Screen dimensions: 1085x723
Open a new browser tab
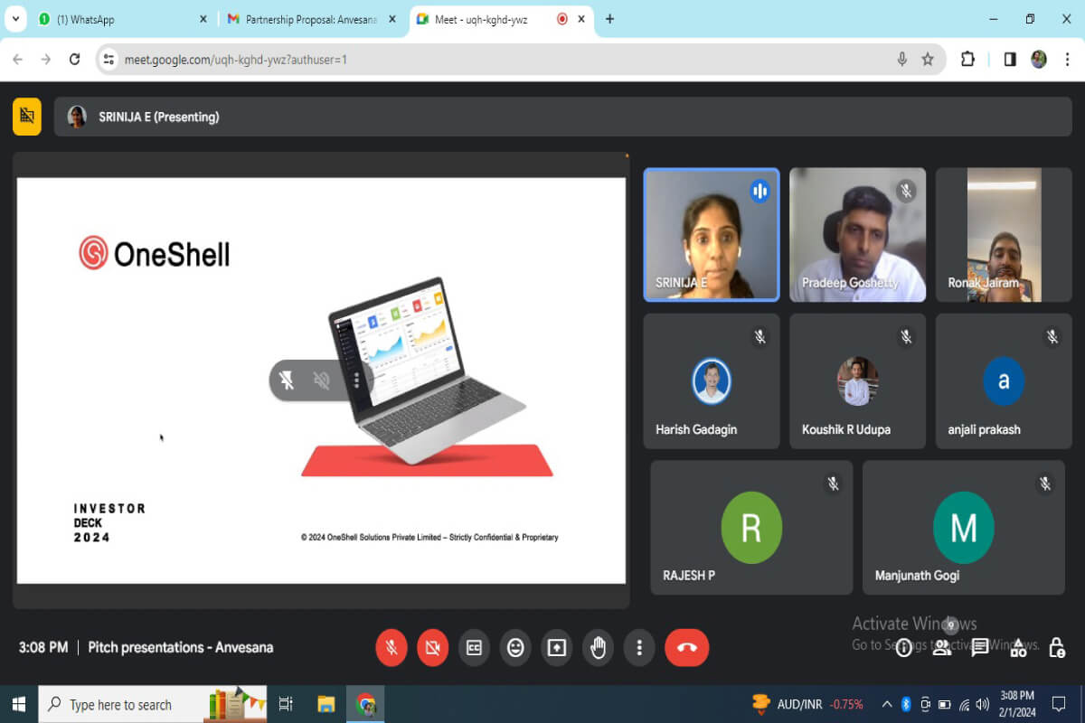[609, 19]
